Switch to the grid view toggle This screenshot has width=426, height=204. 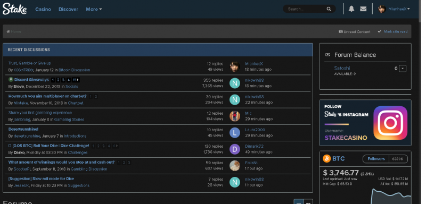pos(308,201)
